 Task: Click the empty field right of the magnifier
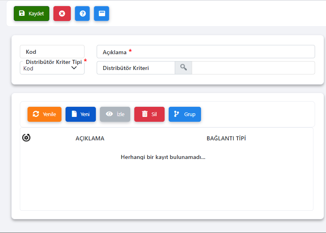pyautogui.click(x=253, y=68)
